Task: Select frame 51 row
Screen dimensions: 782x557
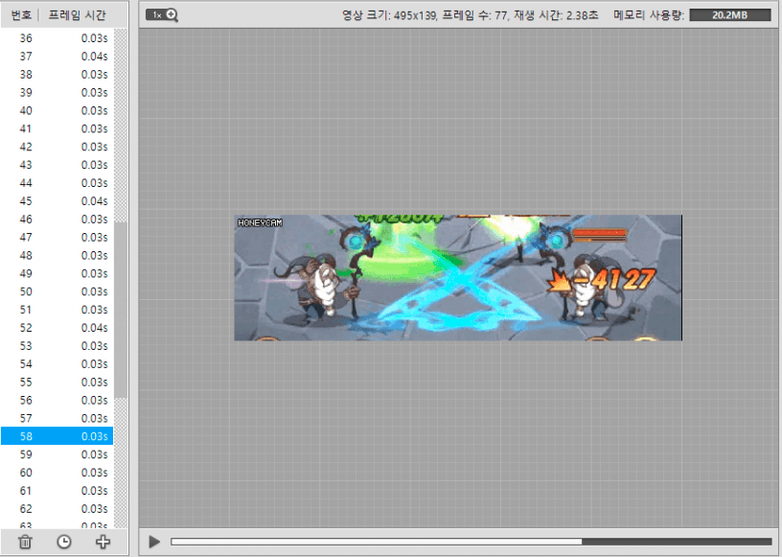Action: [57, 310]
